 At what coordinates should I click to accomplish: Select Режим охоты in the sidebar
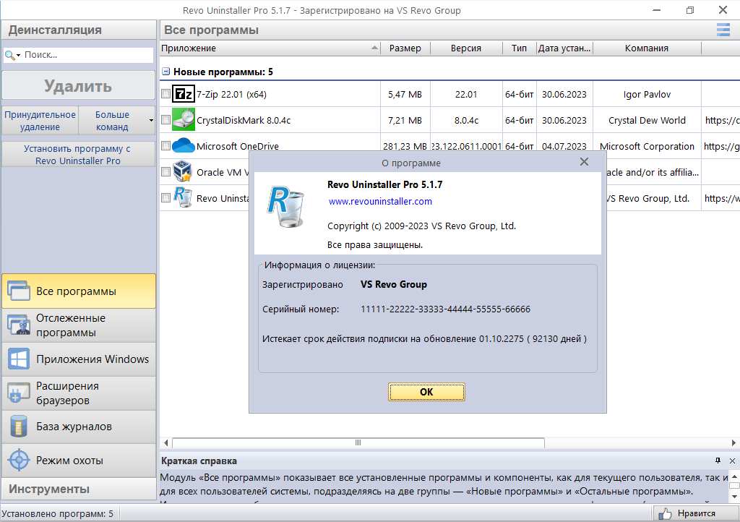pos(78,460)
